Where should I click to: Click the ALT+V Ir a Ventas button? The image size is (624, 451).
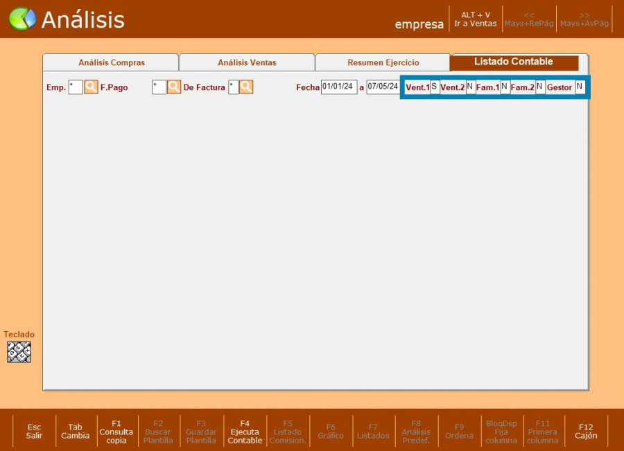pos(475,19)
